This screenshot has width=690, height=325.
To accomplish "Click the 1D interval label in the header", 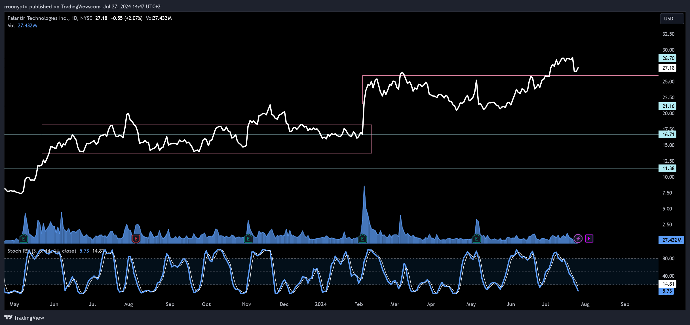I will (74, 18).
